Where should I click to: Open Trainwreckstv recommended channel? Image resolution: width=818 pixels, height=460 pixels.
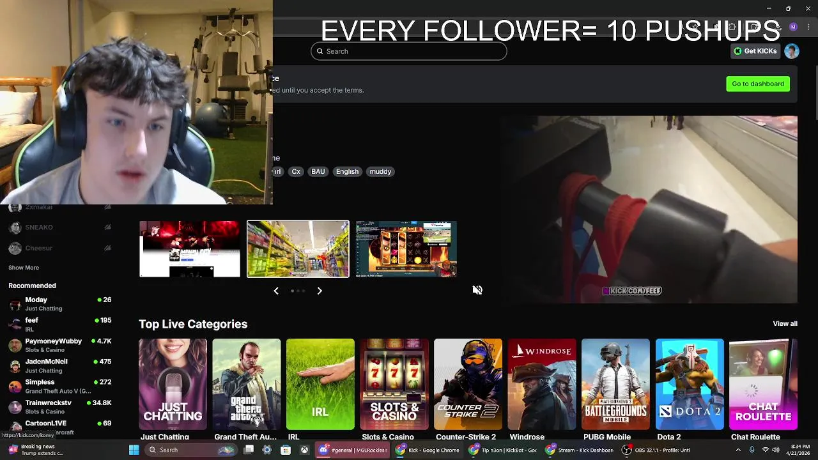click(60, 407)
